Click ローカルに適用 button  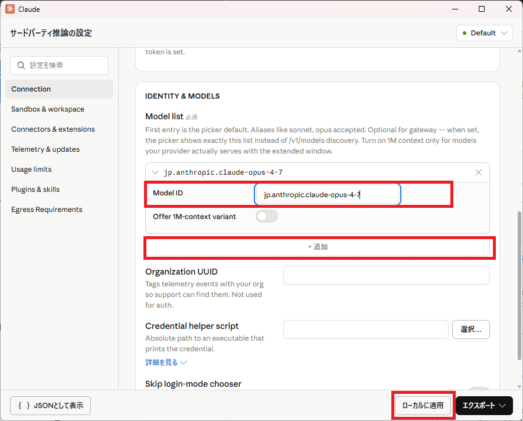(x=423, y=405)
